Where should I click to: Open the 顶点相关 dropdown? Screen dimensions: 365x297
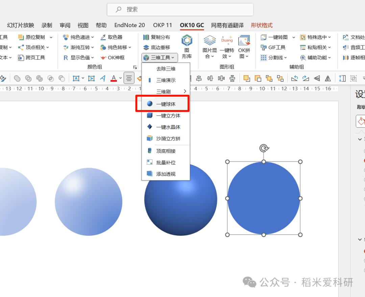coord(33,47)
